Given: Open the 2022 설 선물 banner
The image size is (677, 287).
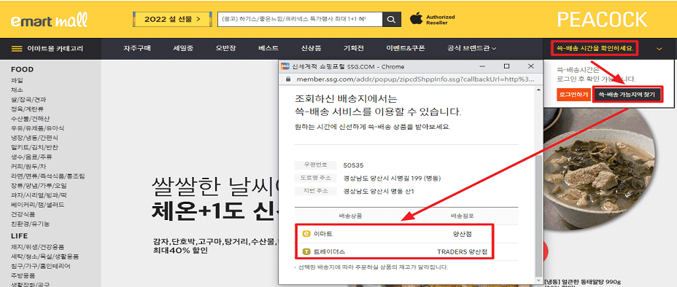Looking at the screenshot, I should coord(173,20).
